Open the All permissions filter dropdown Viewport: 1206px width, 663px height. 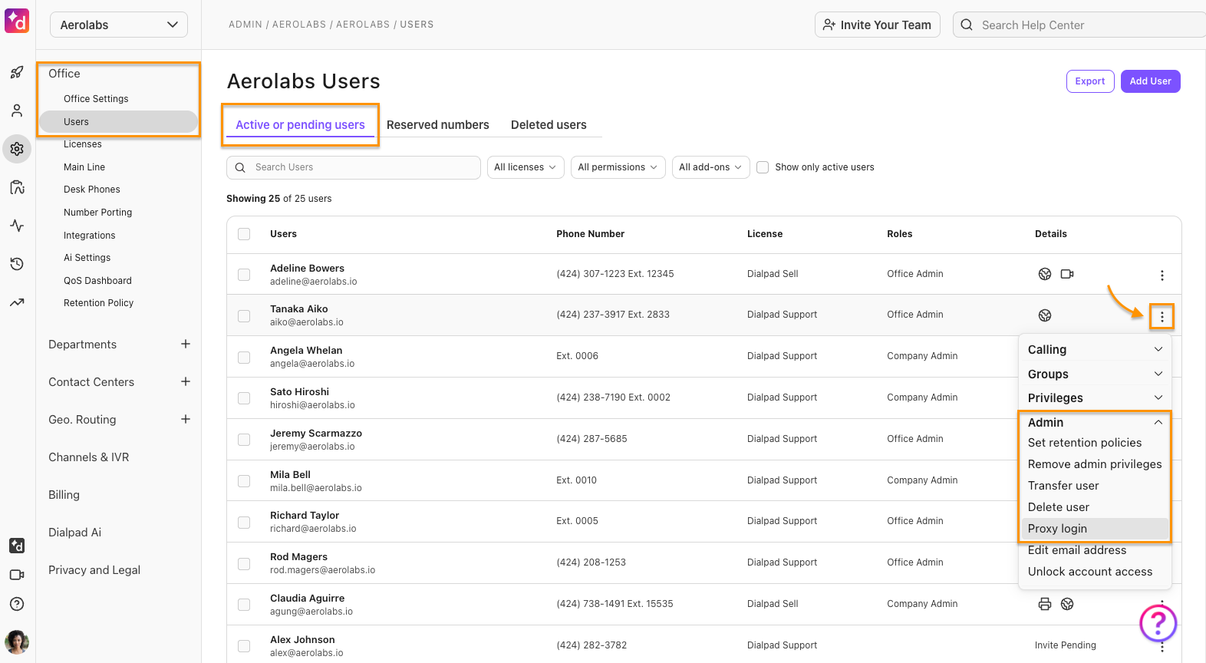pyautogui.click(x=618, y=167)
